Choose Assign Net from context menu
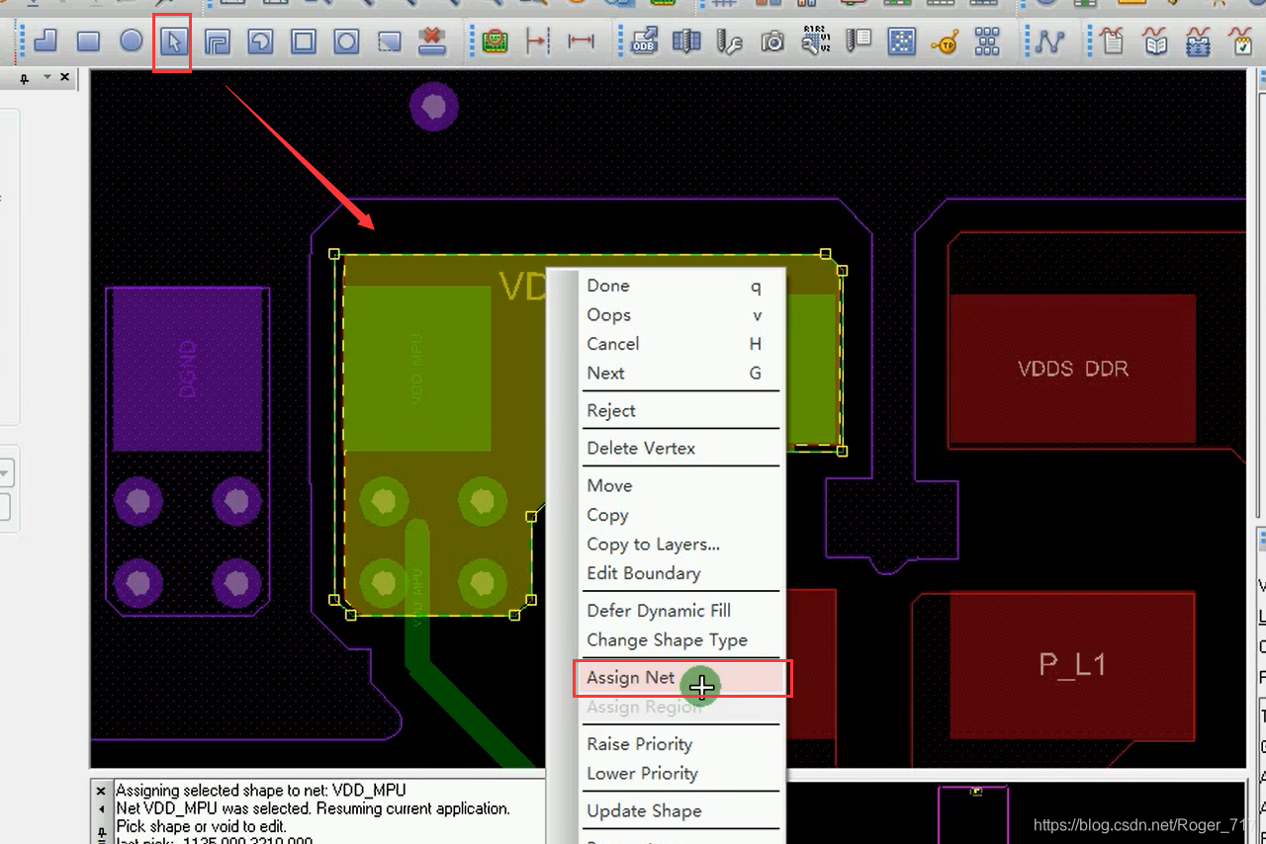 point(630,678)
